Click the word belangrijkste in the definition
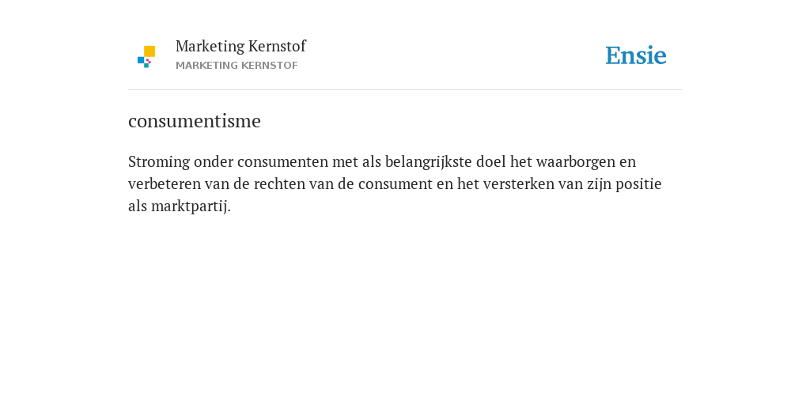 (x=428, y=162)
